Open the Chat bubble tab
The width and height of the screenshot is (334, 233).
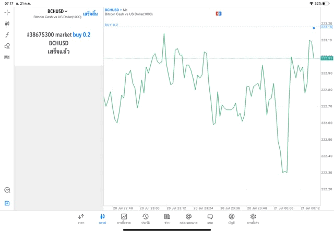(x=210, y=218)
